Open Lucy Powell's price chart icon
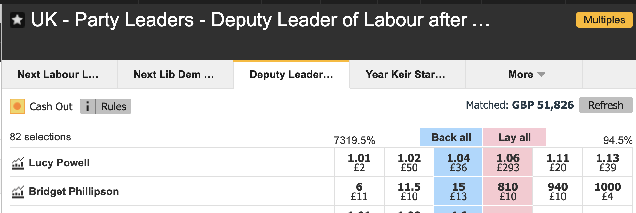636x213 pixels. click(18, 163)
